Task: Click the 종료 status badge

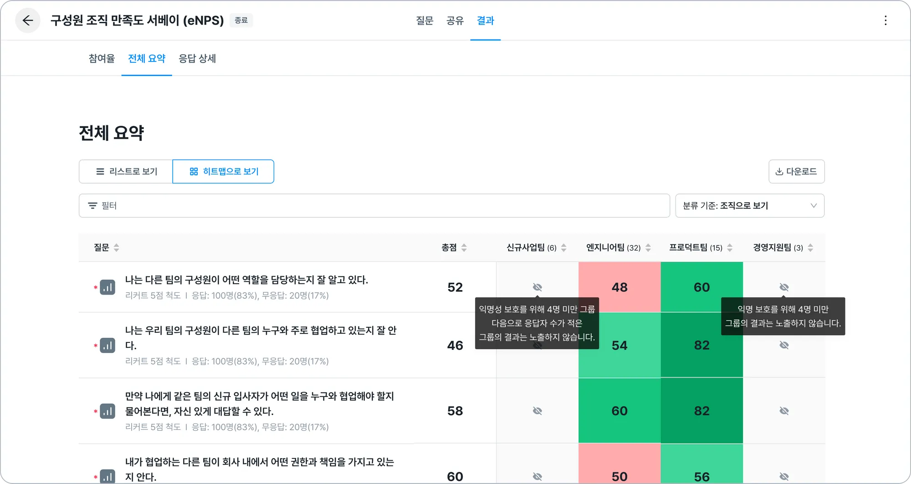Action: [241, 20]
